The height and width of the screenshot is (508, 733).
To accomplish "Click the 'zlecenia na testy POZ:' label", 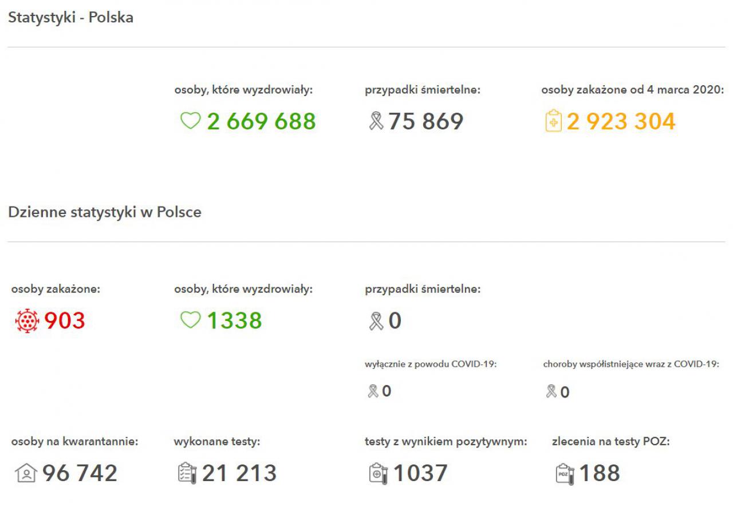I will [611, 442].
